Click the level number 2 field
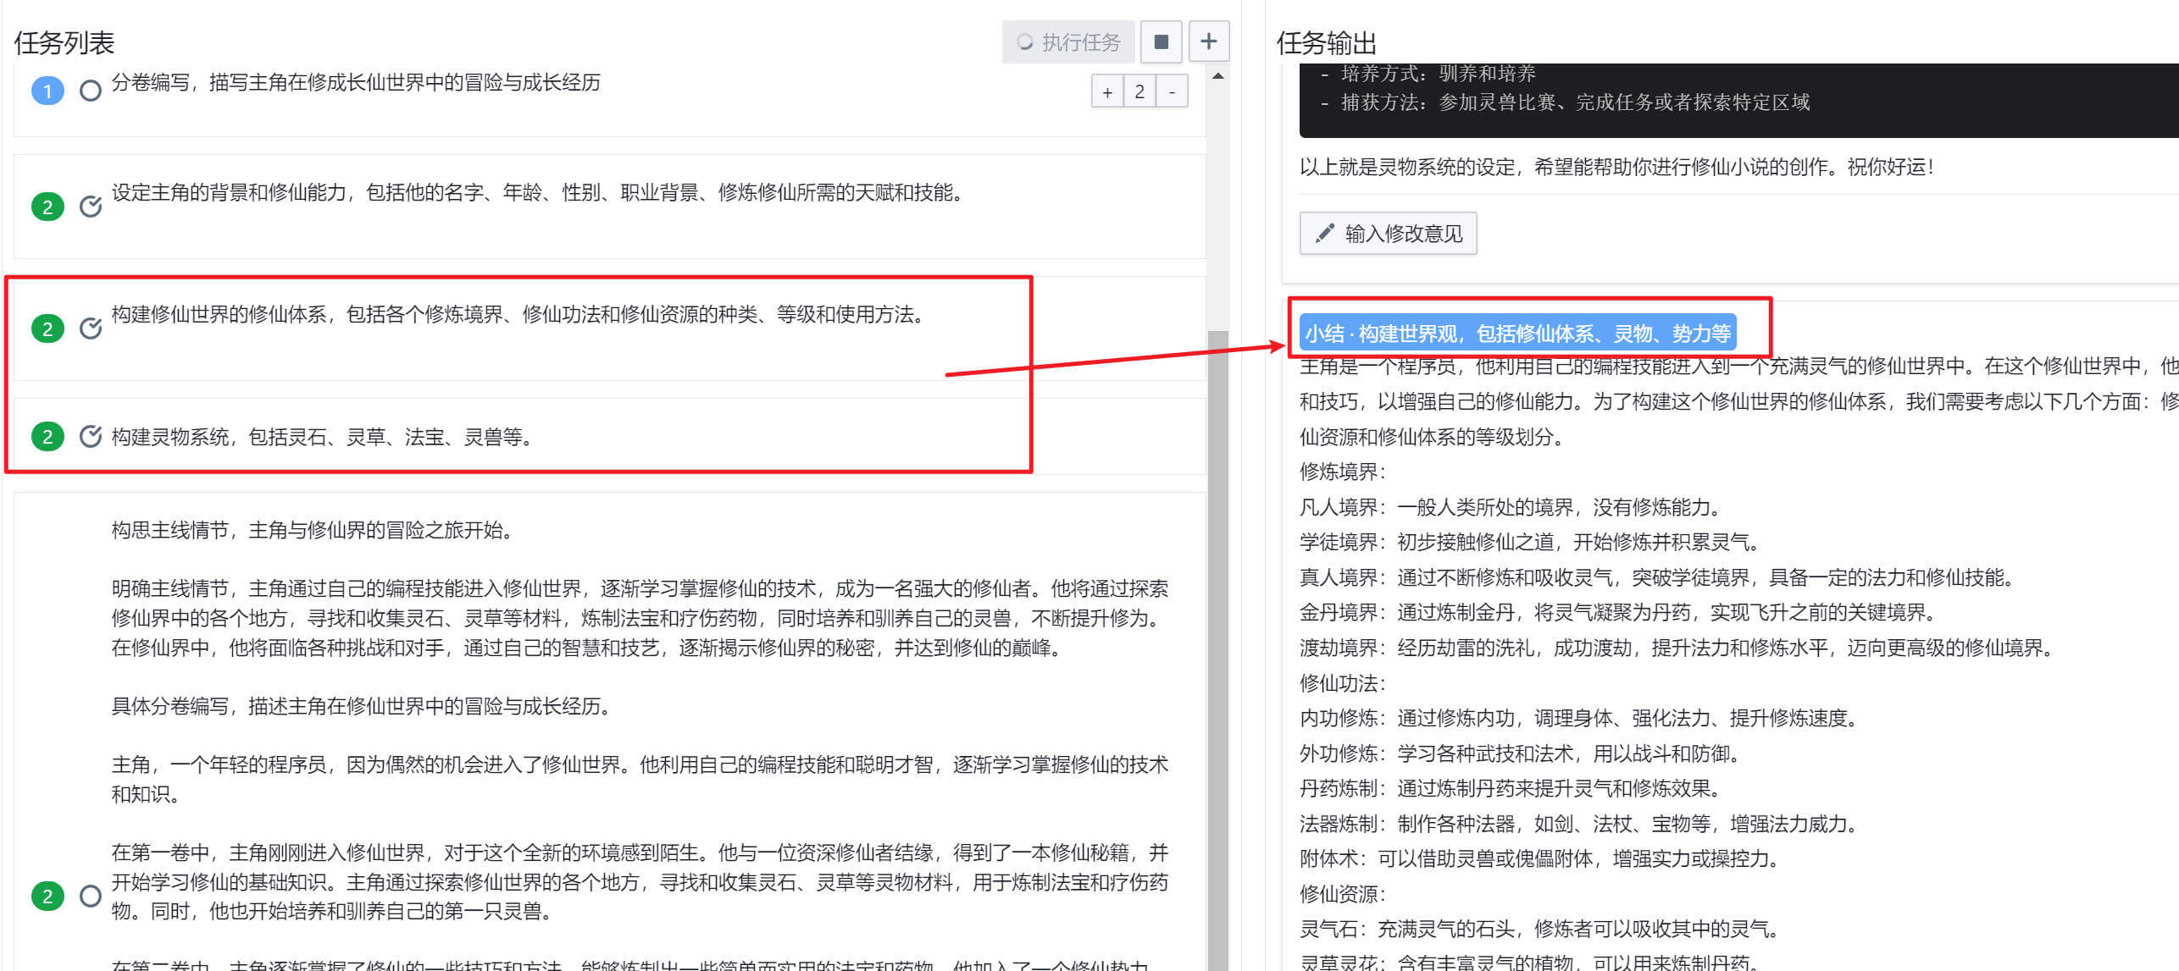This screenshot has height=971, width=2179. pyautogui.click(x=1139, y=91)
